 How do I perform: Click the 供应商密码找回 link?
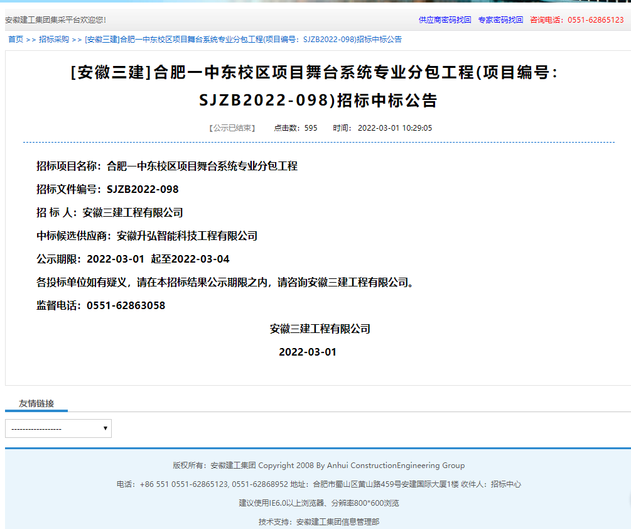[x=445, y=20]
